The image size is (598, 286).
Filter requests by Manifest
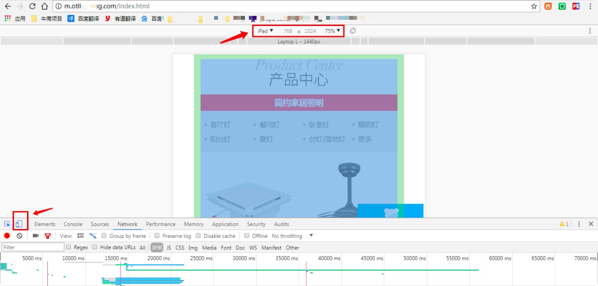272,247
